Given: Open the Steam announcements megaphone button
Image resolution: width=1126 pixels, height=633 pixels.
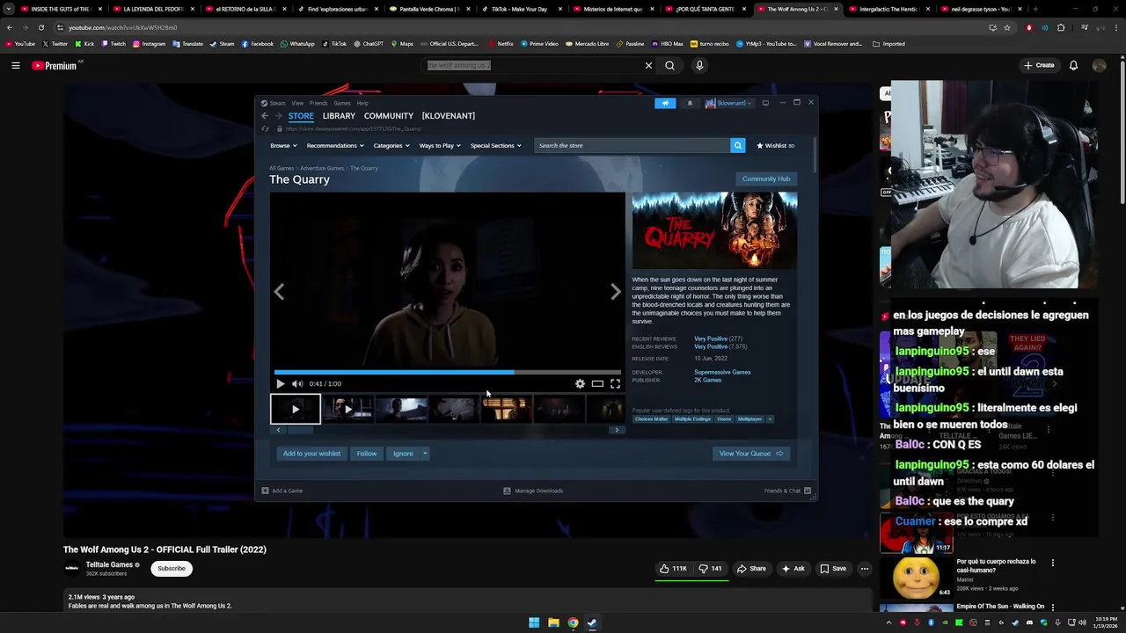Looking at the screenshot, I should click(665, 103).
